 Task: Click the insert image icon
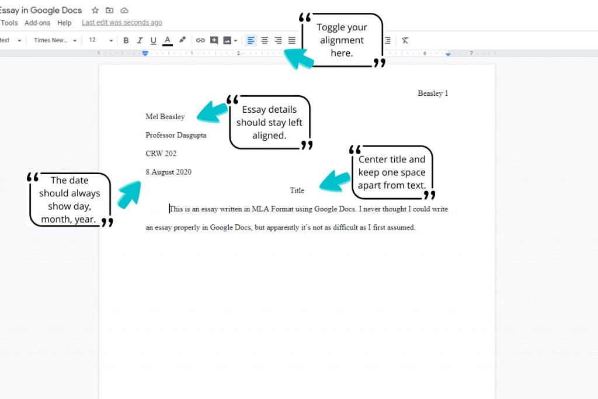[228, 40]
